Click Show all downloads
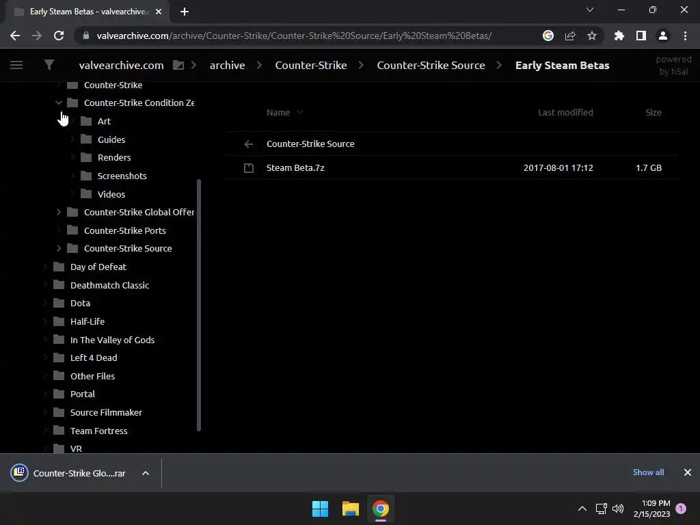700x525 pixels. coord(648,472)
